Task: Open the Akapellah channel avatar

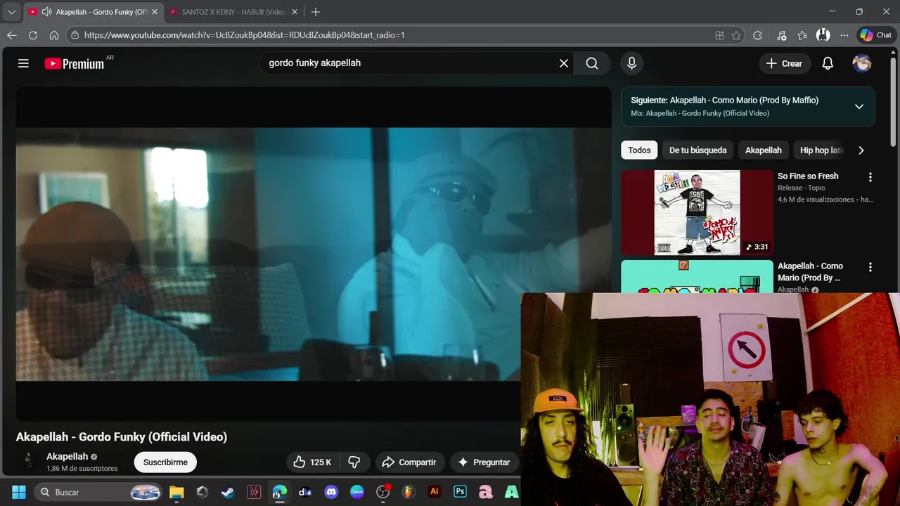Action: pyautogui.click(x=28, y=461)
